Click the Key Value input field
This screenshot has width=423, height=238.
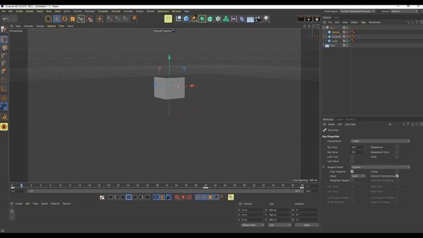[358, 152]
